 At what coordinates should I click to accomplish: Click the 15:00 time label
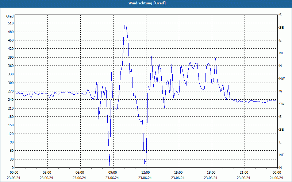click(178, 173)
